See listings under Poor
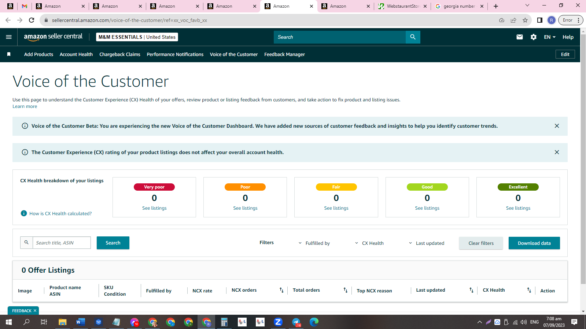 tap(245, 208)
